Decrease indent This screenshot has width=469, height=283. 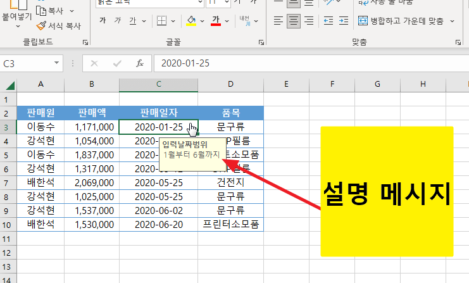(328, 21)
